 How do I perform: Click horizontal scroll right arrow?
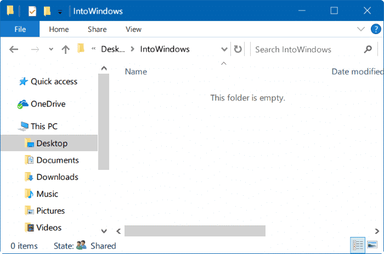(x=377, y=231)
